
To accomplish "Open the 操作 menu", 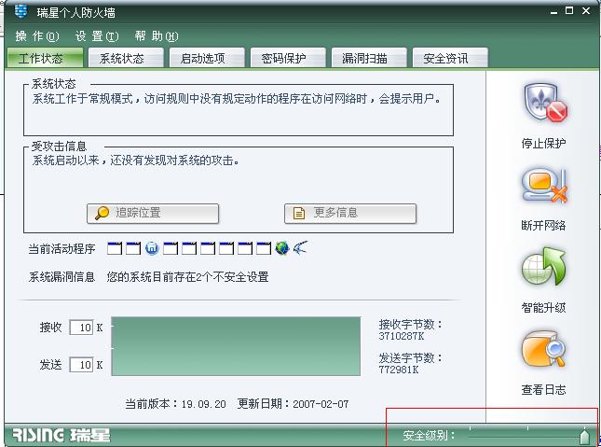I will (36, 36).
